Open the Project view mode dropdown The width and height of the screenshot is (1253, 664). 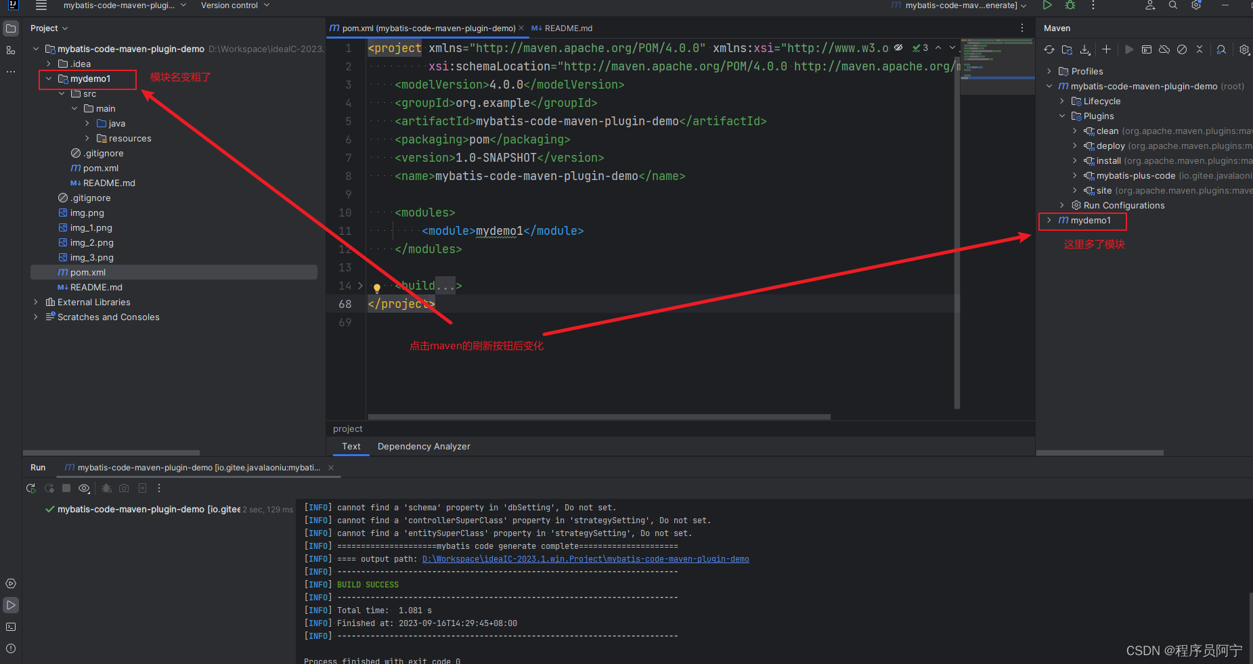pyautogui.click(x=49, y=28)
